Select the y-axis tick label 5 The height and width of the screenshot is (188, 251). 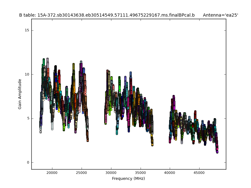pos(28,118)
